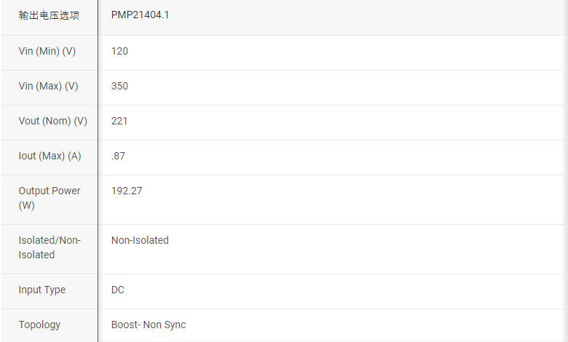Select the Boost- Non Sync topology value
The width and height of the screenshot is (568, 342).
click(148, 325)
